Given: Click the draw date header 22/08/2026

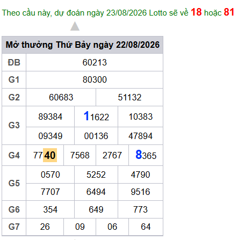Looking at the screenshot, I should pos(138,45).
